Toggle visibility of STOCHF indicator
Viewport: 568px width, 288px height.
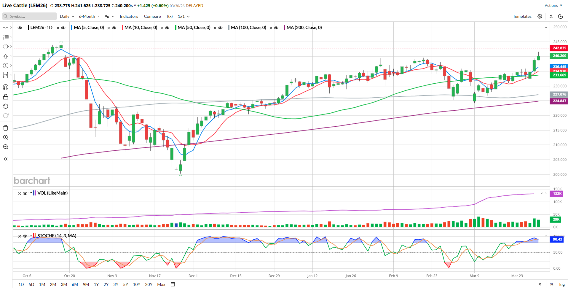pyautogui.click(x=25, y=236)
